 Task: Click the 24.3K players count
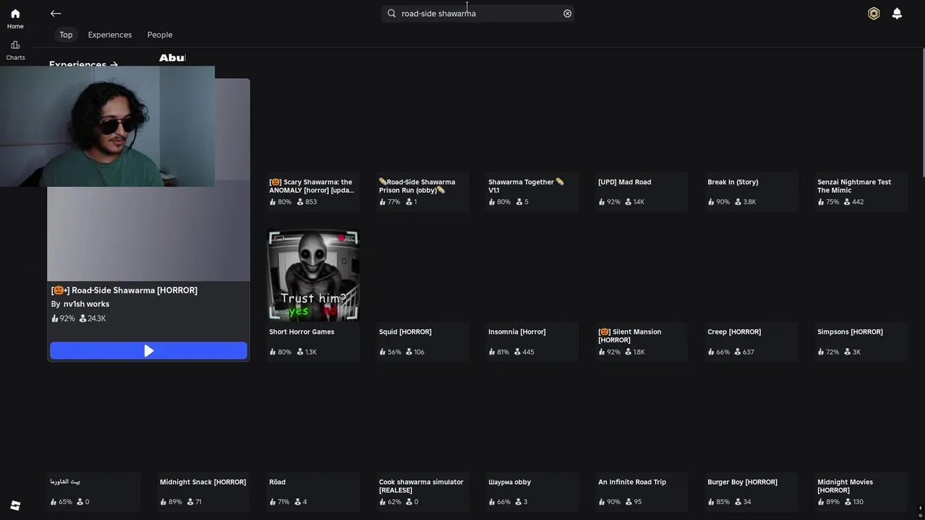tap(97, 318)
